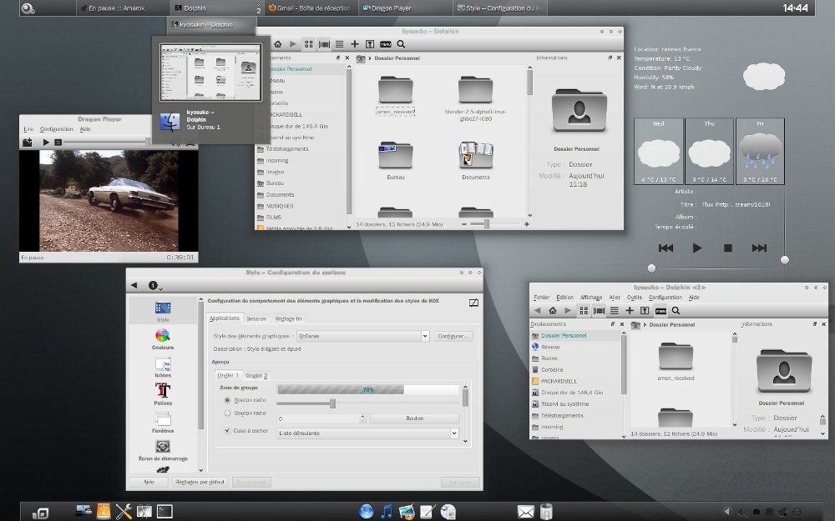Click the 70% progress bar in preview
The image size is (835, 521).
[367, 389]
